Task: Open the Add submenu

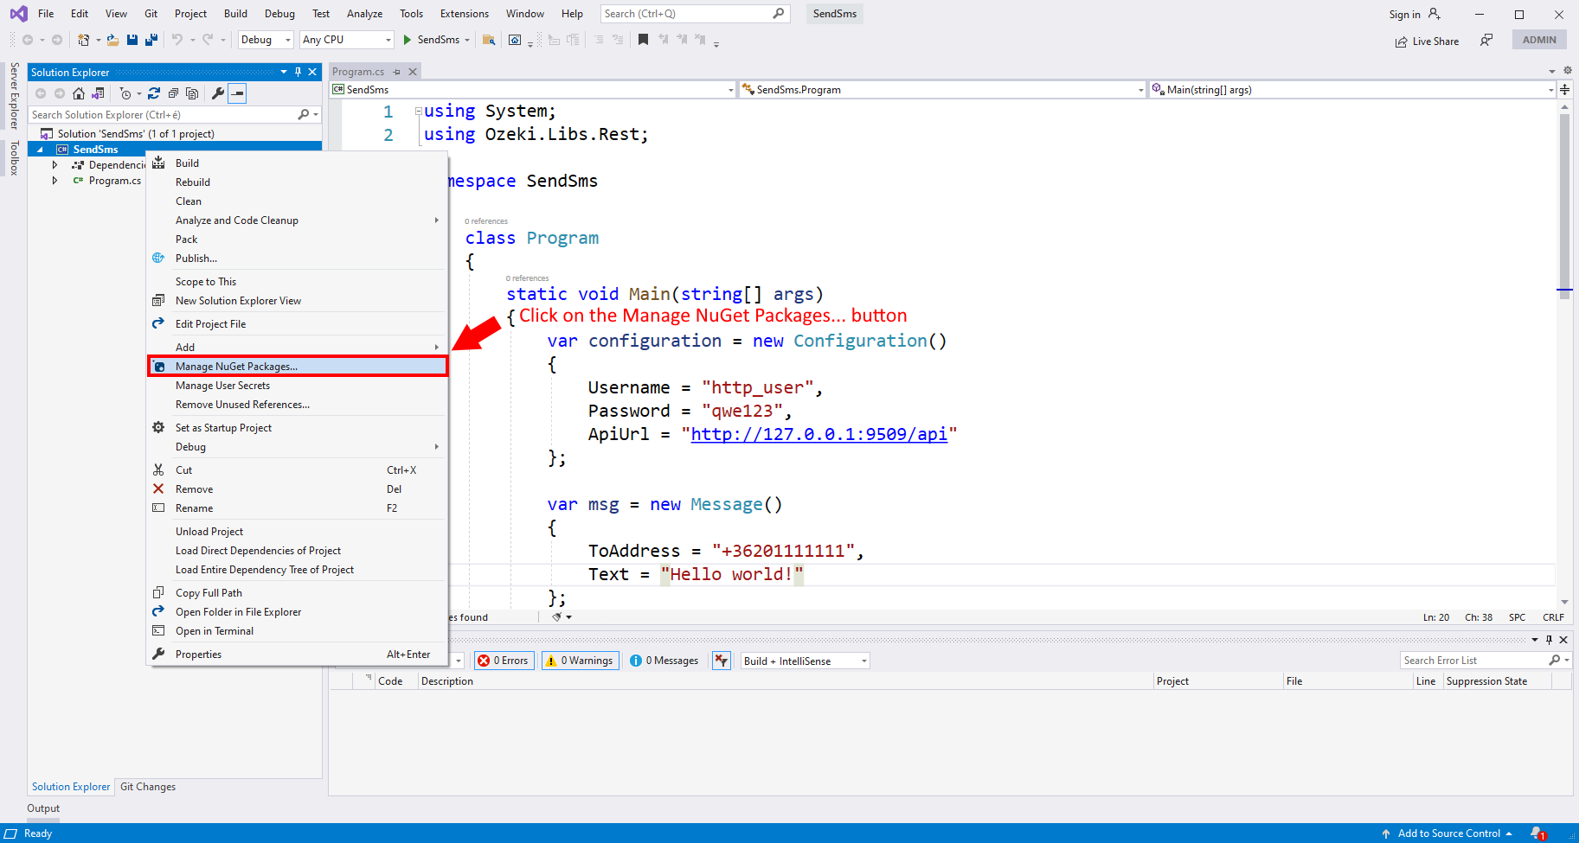Action: point(298,348)
